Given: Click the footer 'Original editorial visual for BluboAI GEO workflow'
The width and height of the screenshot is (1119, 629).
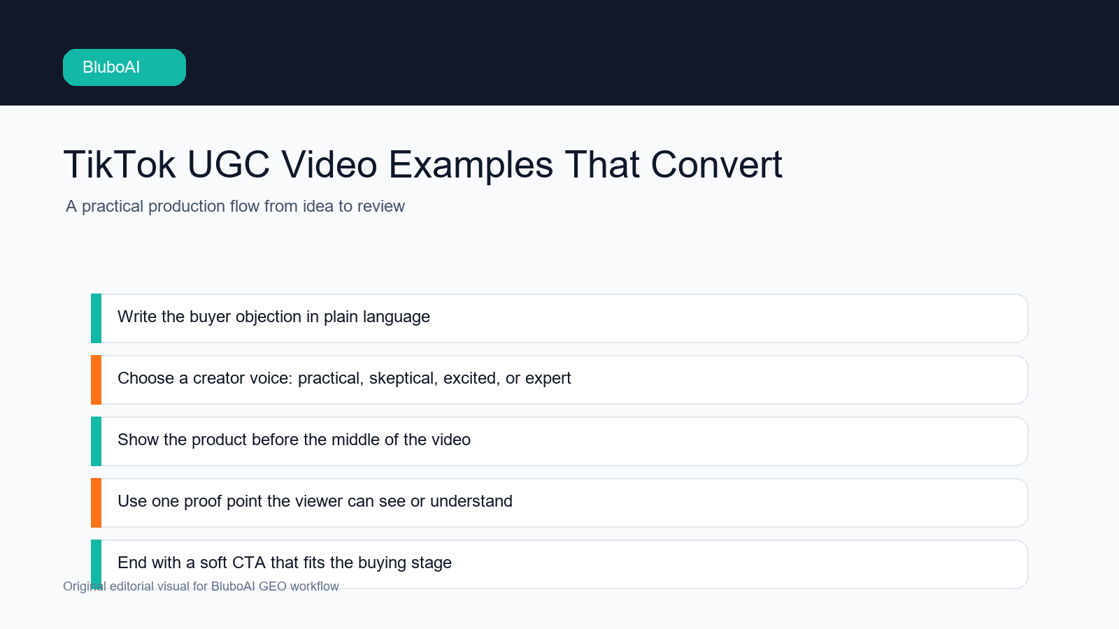Looking at the screenshot, I should [201, 586].
